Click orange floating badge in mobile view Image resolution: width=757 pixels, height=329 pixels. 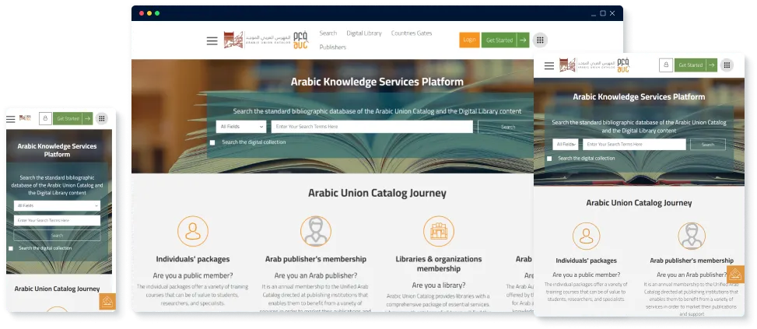tap(107, 302)
